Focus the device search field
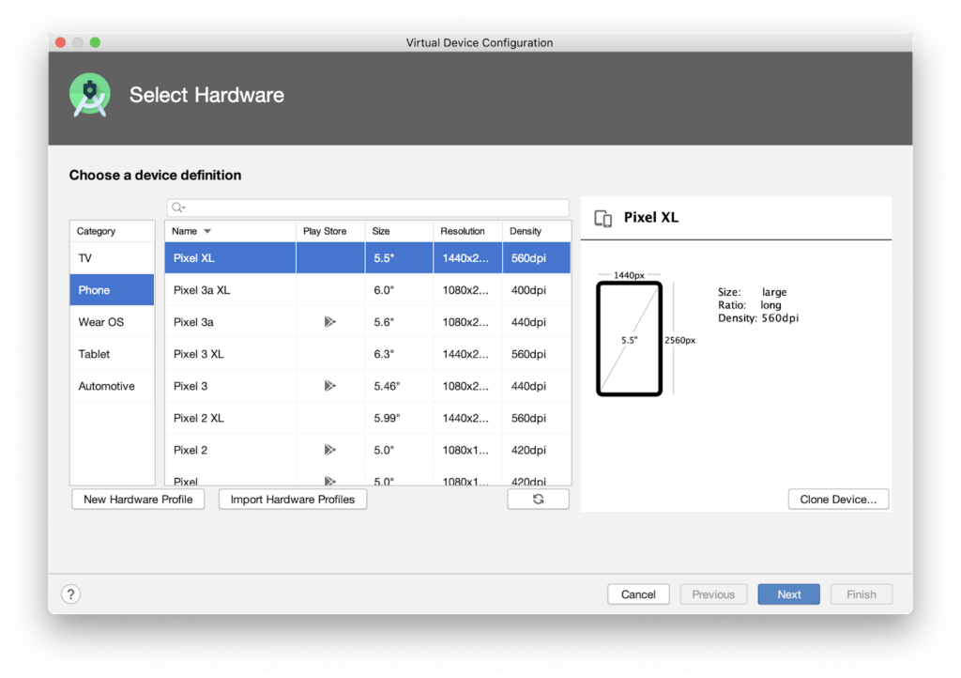 pyautogui.click(x=375, y=208)
